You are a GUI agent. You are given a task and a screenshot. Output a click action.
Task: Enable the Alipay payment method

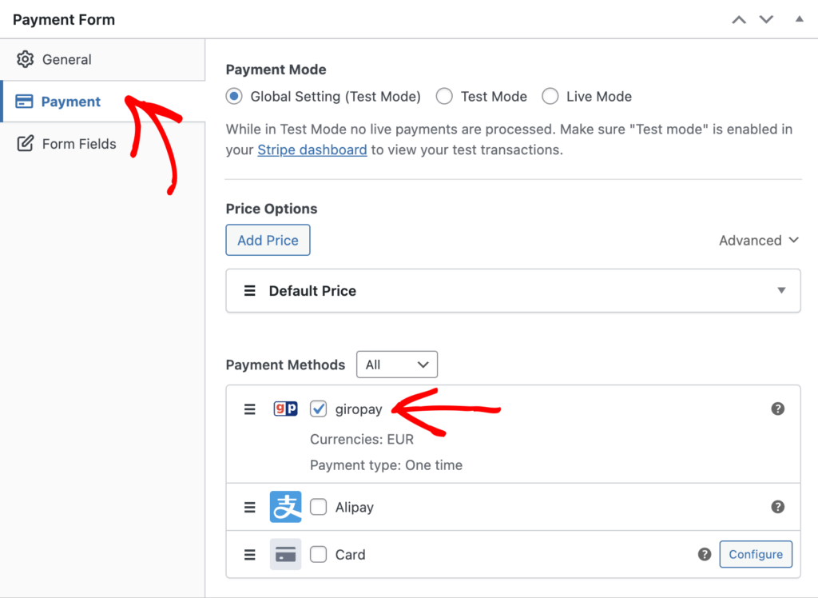(x=318, y=507)
